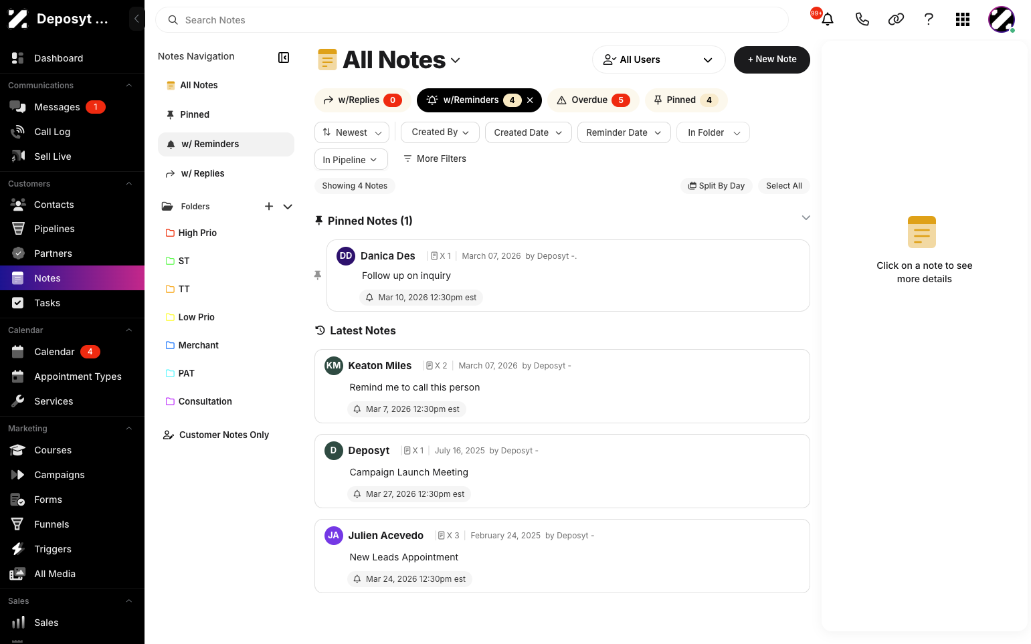Toggle Split By Day view
Image resolution: width=1031 pixels, height=644 pixels.
point(716,186)
